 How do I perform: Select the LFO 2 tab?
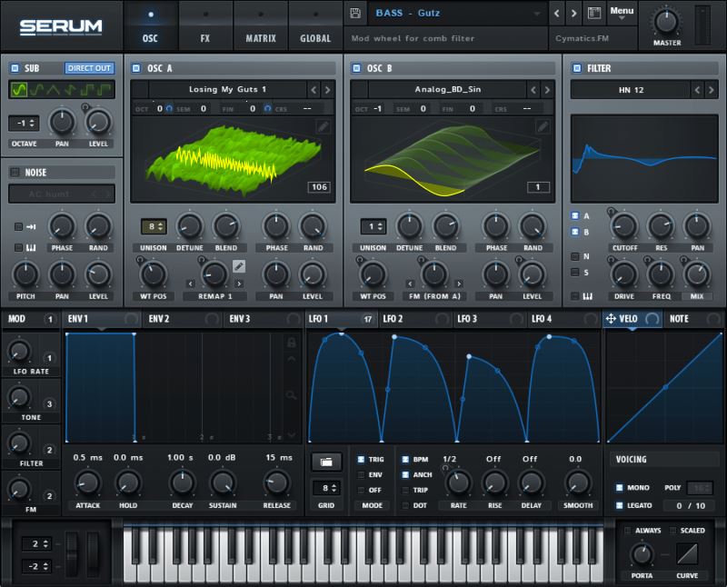(x=393, y=318)
